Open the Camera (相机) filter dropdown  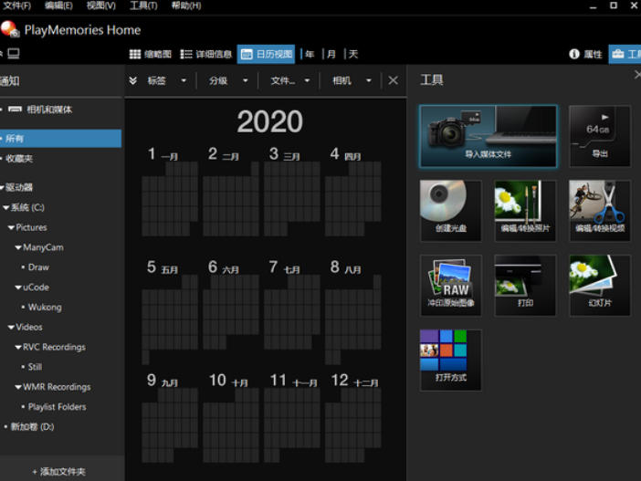tap(351, 80)
